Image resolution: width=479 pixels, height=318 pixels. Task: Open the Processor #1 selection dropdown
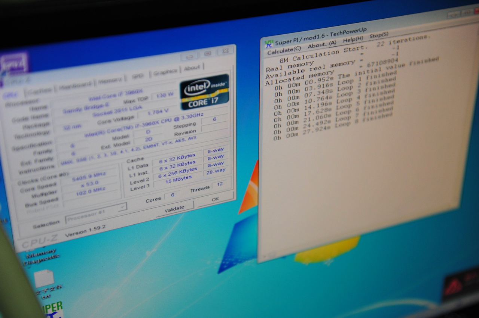click(x=96, y=213)
